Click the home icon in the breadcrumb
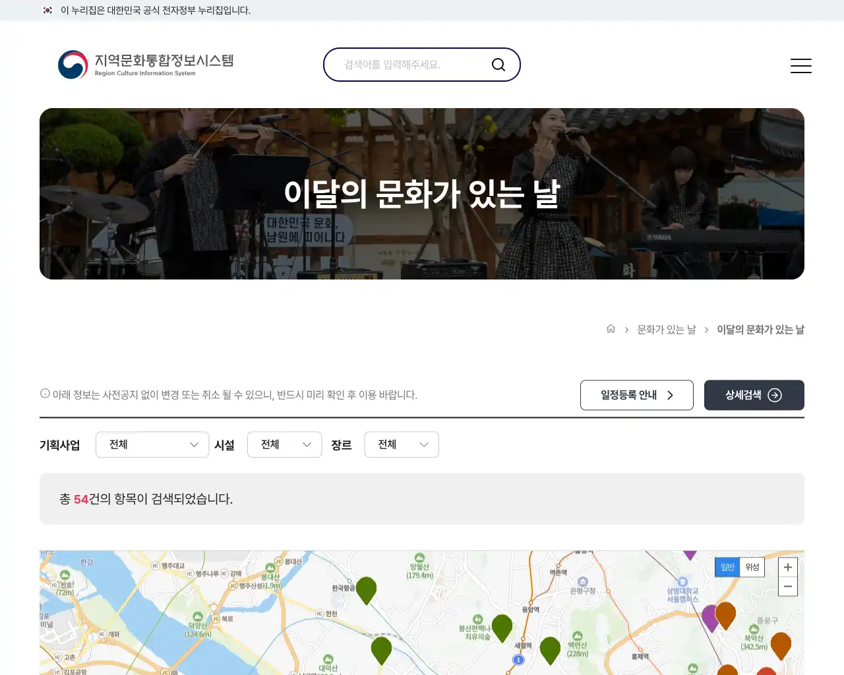 (x=610, y=329)
